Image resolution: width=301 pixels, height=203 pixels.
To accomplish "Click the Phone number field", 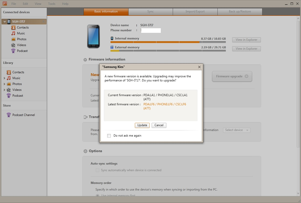I will 151,30.
